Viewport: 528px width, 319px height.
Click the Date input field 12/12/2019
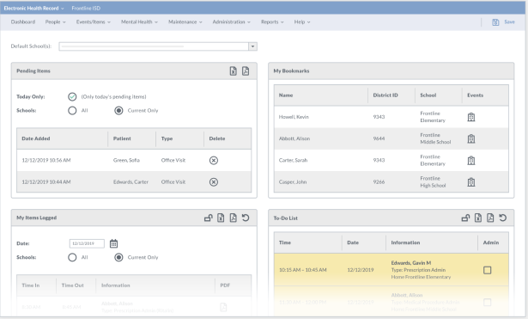tap(87, 243)
